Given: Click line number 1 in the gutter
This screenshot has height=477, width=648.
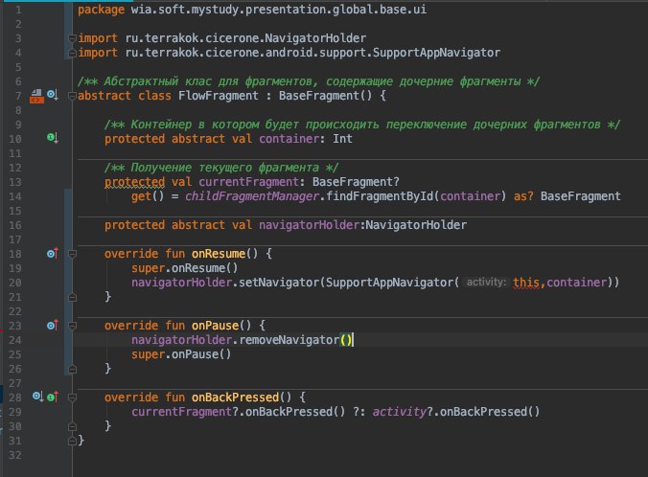Looking at the screenshot, I should click(18, 10).
